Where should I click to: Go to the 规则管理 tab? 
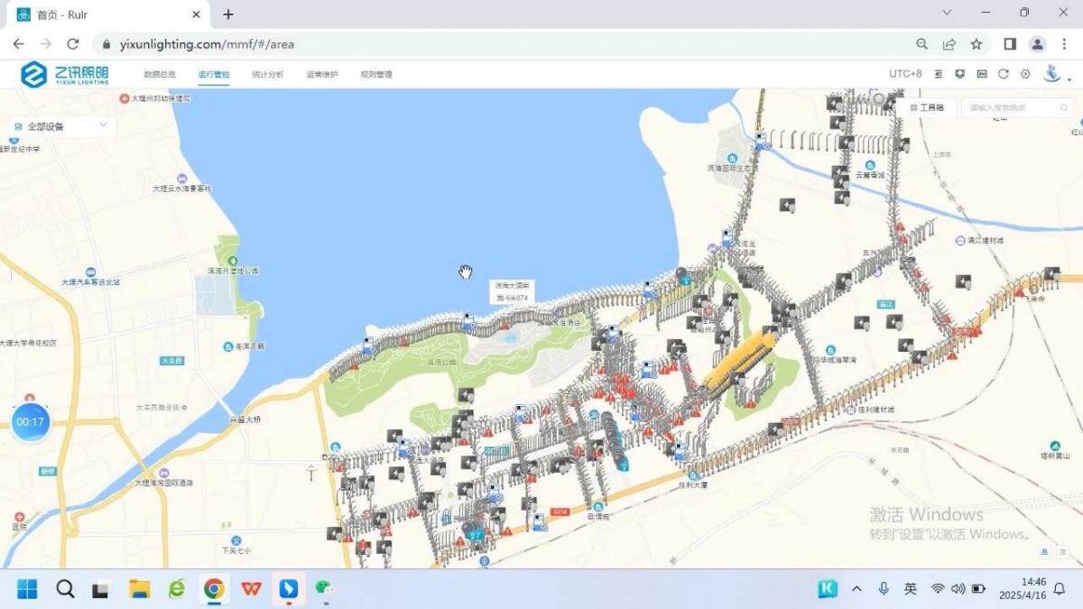tap(376, 74)
